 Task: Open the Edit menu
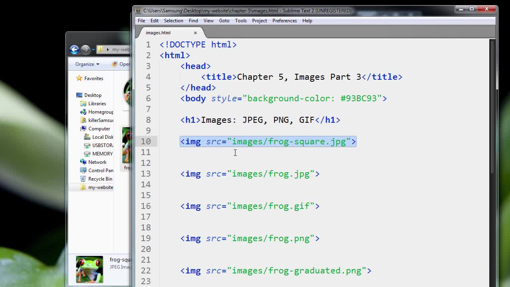(155, 21)
